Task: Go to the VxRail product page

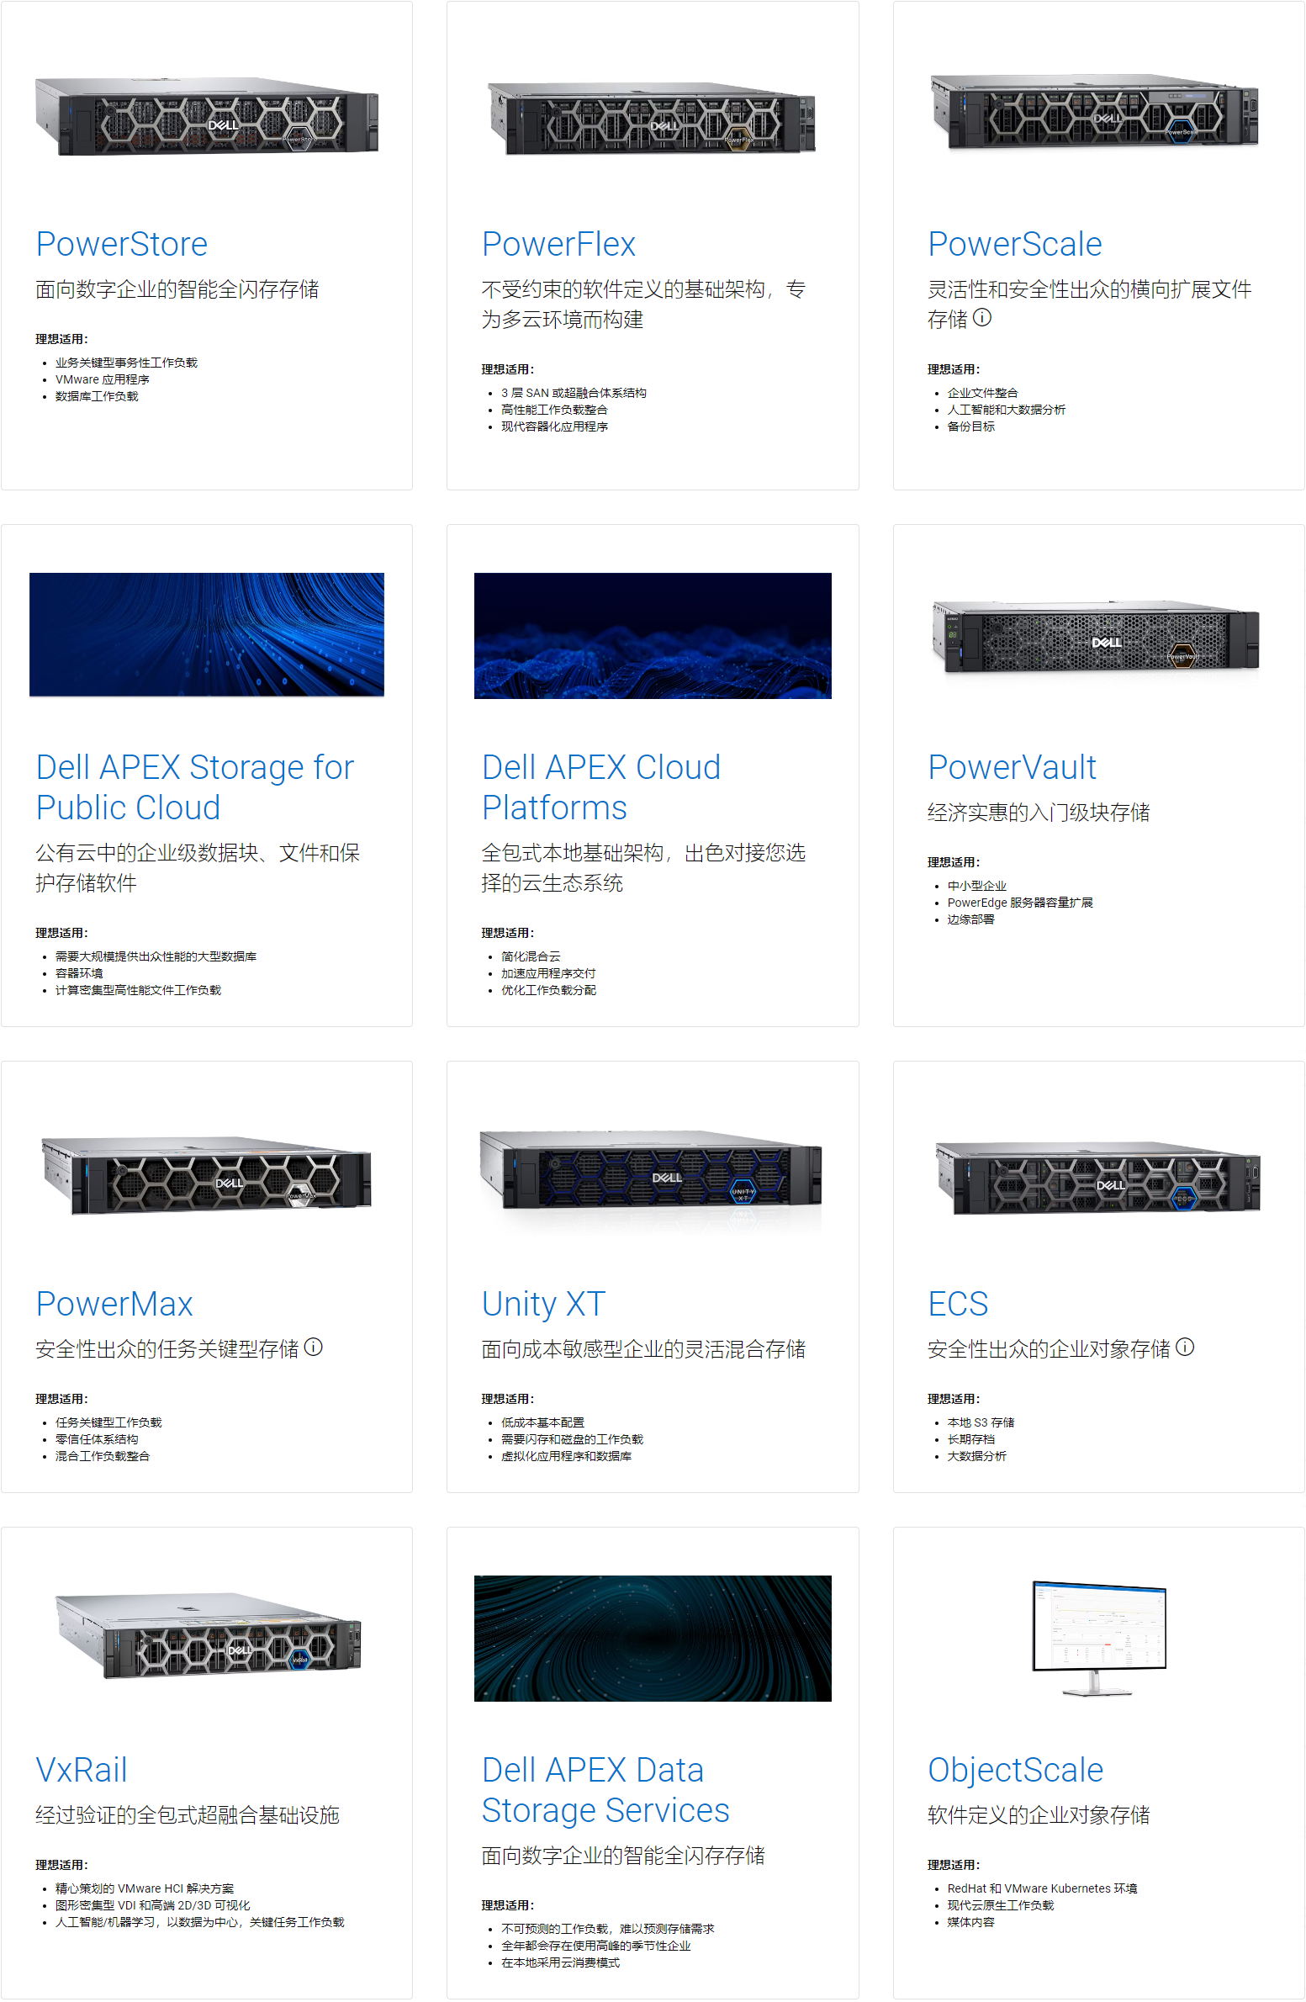Action: click(x=82, y=1770)
